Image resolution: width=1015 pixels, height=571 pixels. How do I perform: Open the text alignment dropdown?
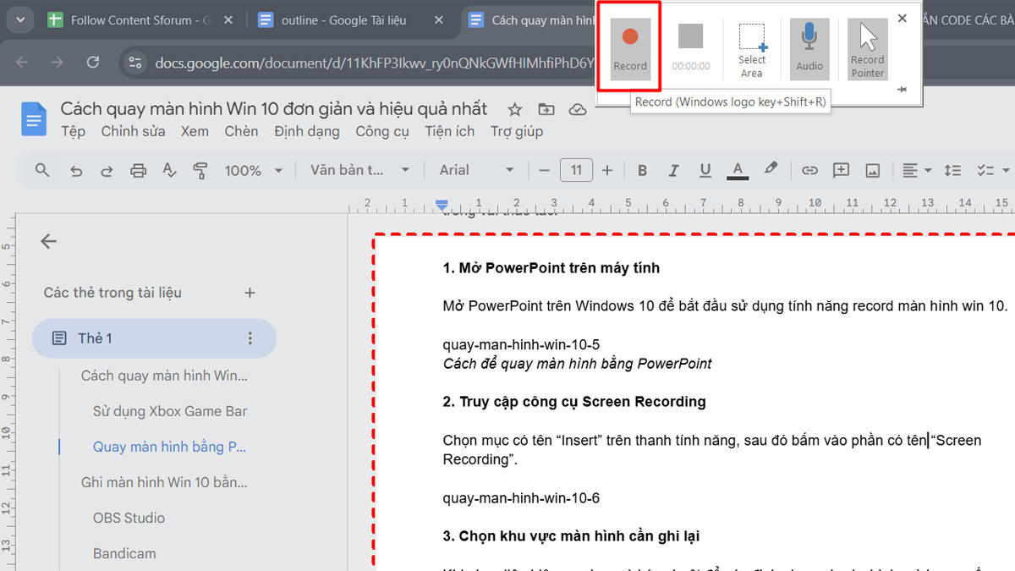coord(916,170)
